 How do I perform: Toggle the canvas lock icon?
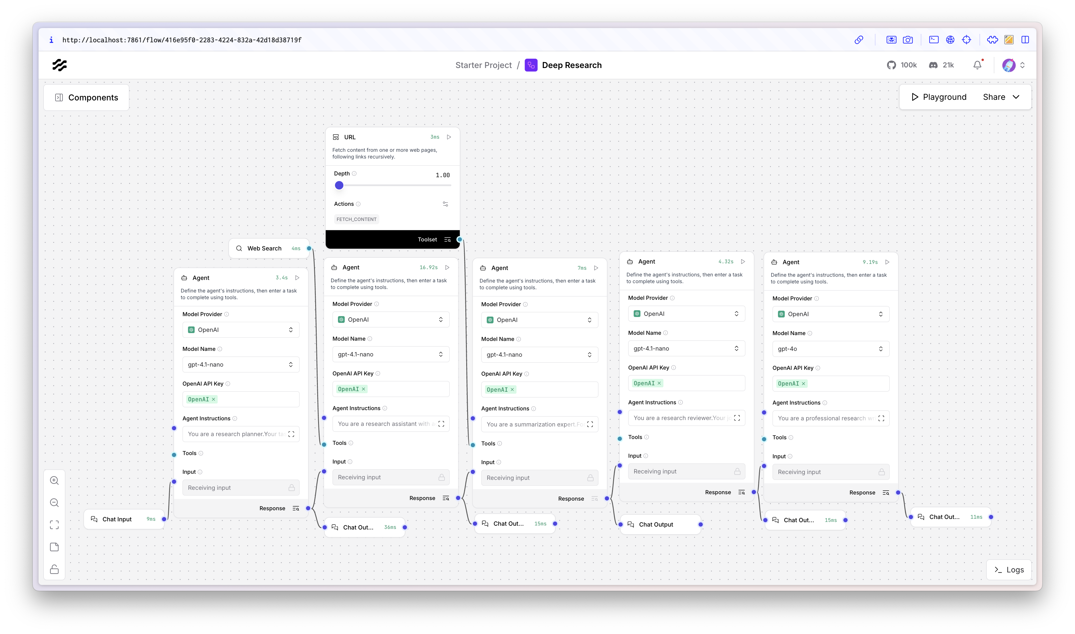pos(54,569)
